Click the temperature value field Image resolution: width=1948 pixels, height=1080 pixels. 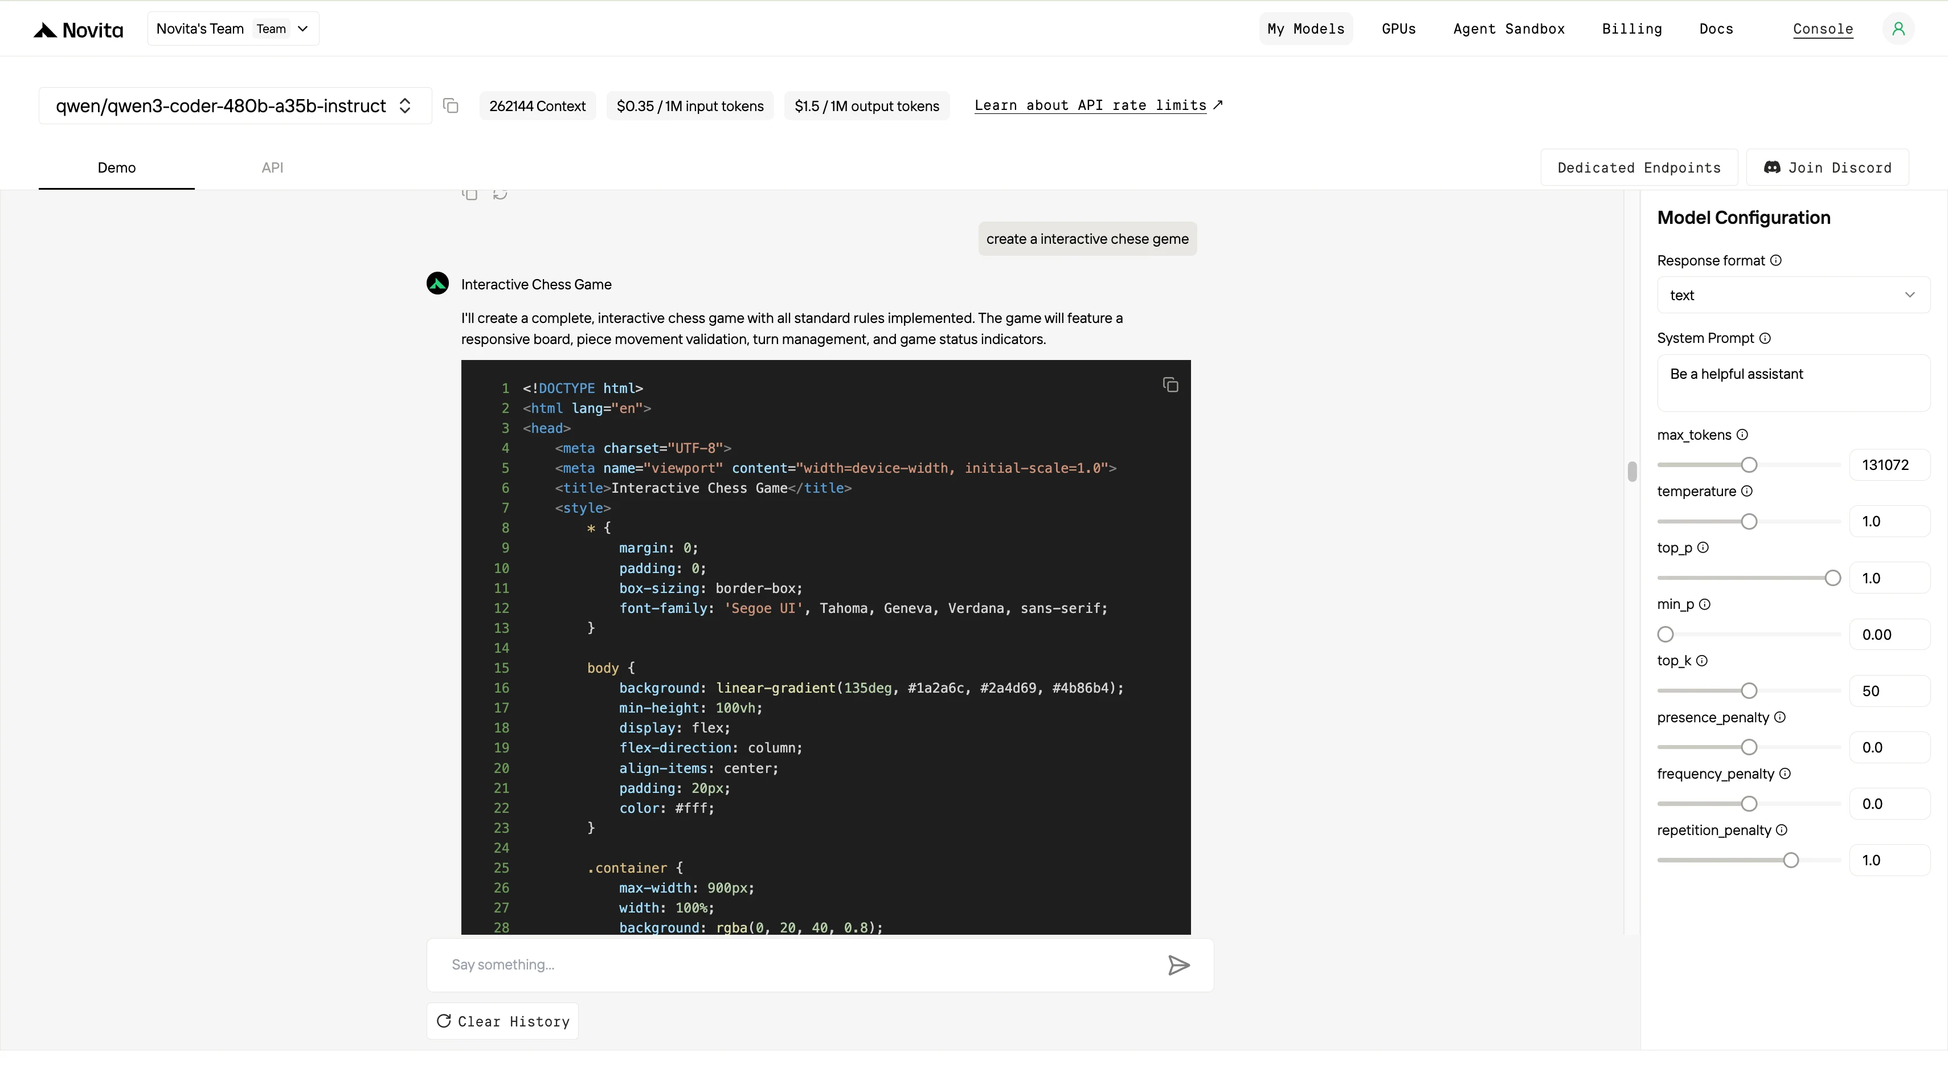coord(1889,522)
